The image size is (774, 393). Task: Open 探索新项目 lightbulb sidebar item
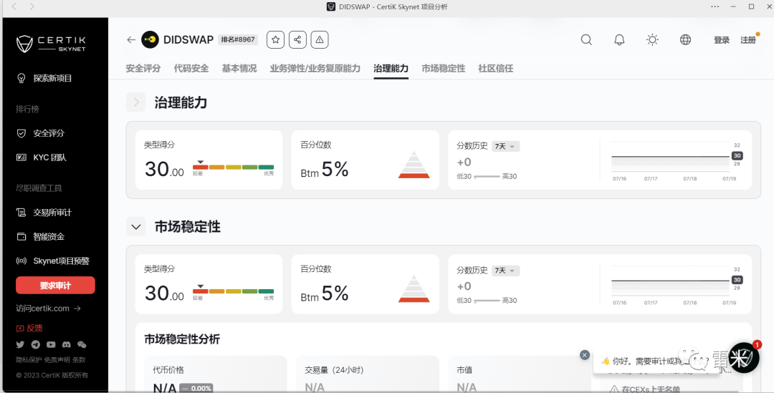pyautogui.click(x=44, y=78)
